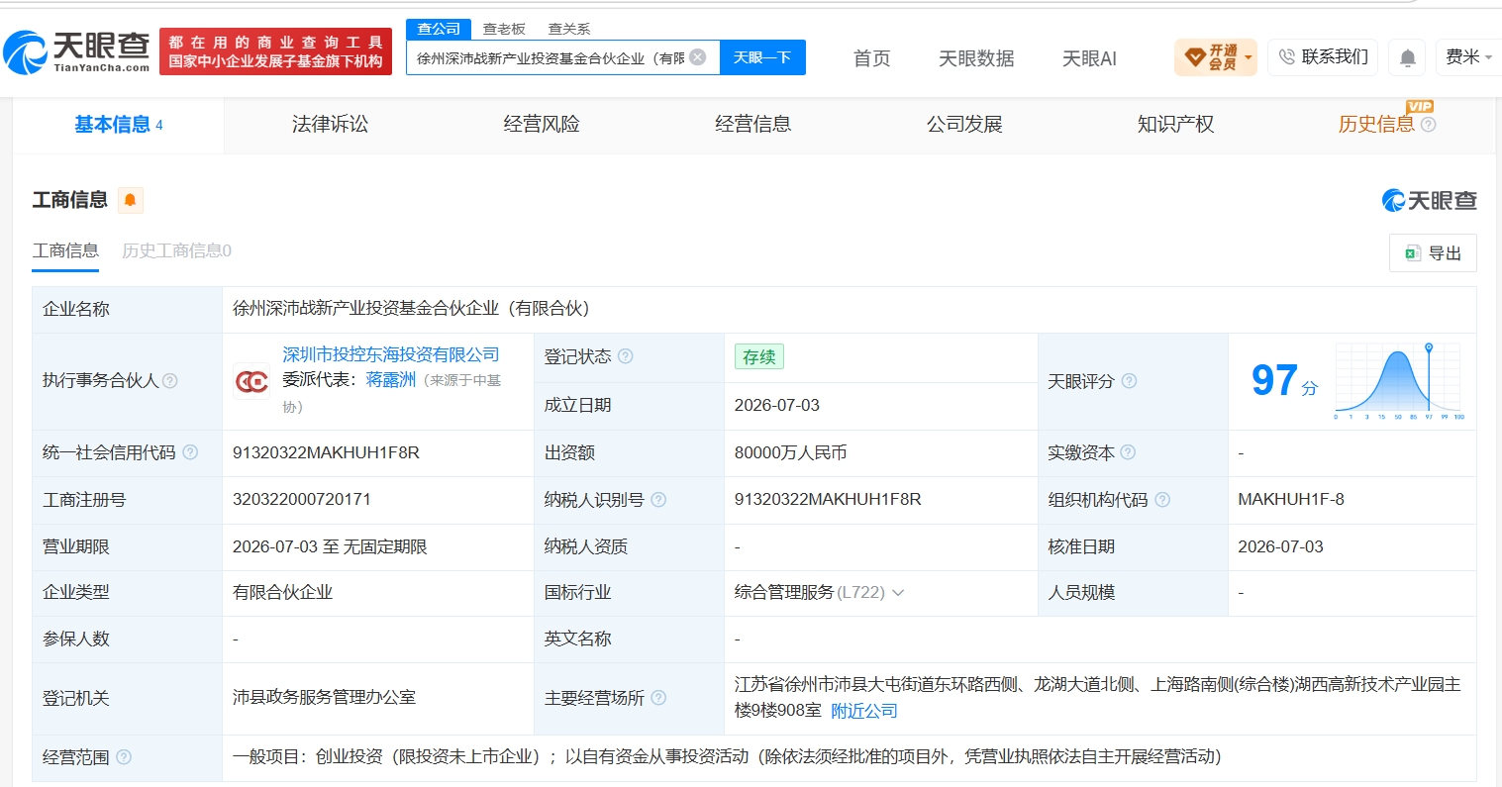1502x787 pixels.
Task: Click the help icon beside 纳税人识别号
Action: (x=658, y=500)
